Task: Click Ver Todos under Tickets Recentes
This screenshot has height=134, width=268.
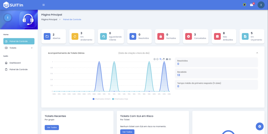Action: (52, 127)
